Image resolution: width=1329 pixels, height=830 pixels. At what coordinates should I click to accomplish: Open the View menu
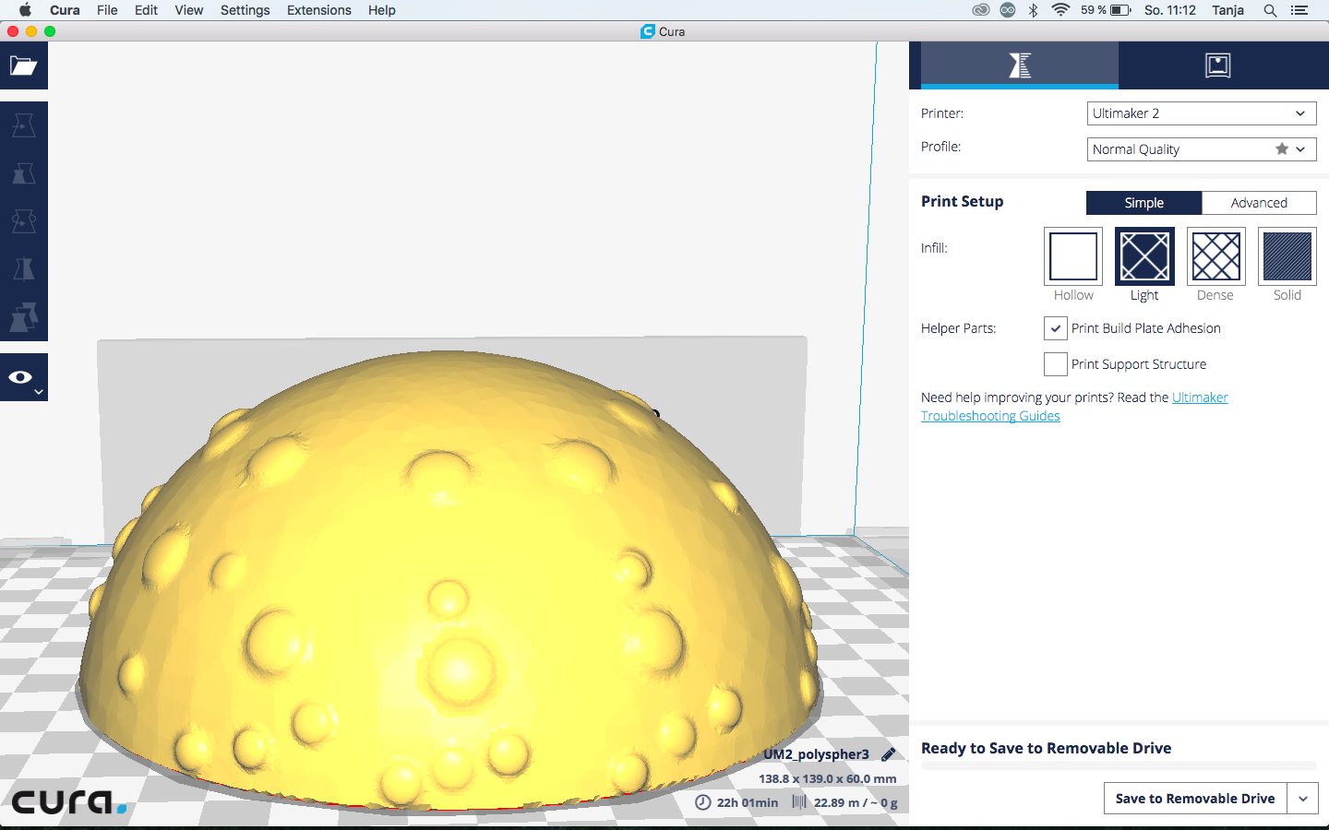coord(189,10)
